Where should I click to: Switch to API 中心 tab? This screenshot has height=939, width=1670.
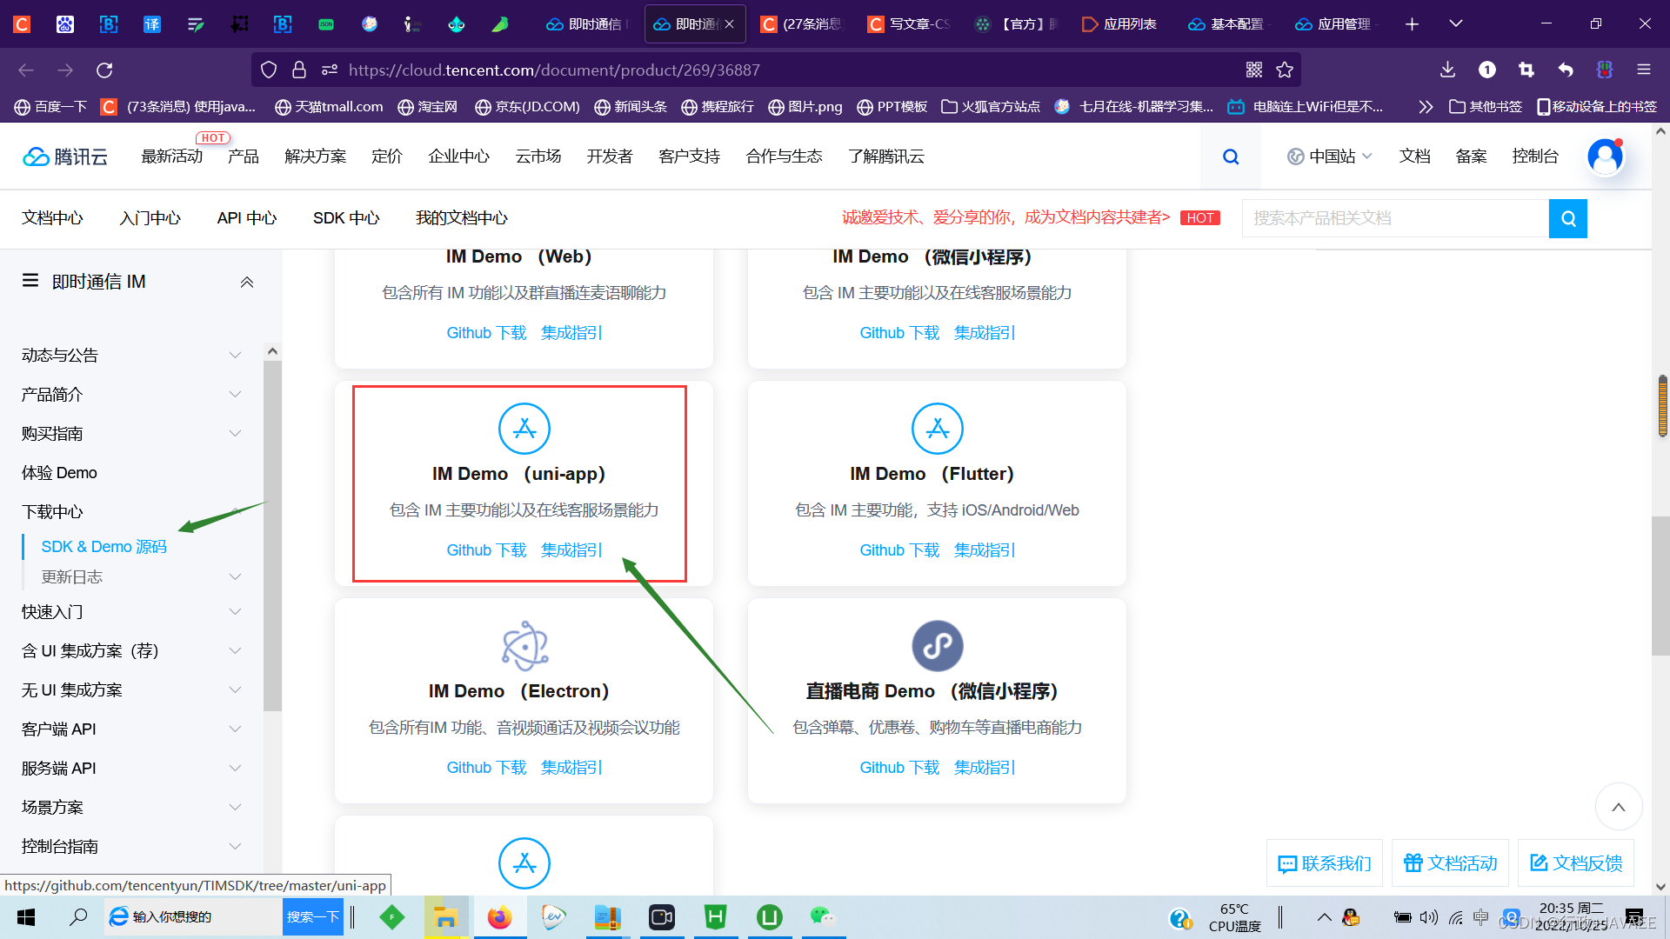point(247,218)
